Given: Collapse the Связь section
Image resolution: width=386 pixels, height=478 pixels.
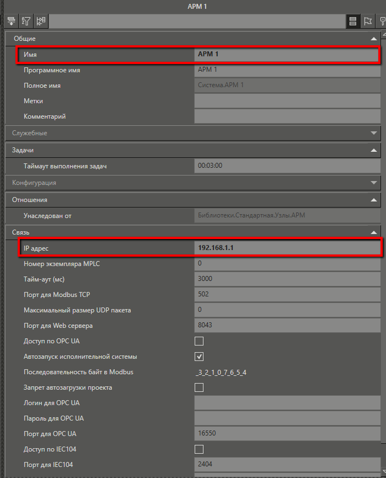Looking at the screenshot, I should pyautogui.click(x=374, y=232).
